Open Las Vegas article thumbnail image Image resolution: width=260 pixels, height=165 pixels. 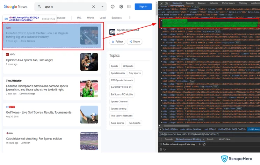(89, 36)
